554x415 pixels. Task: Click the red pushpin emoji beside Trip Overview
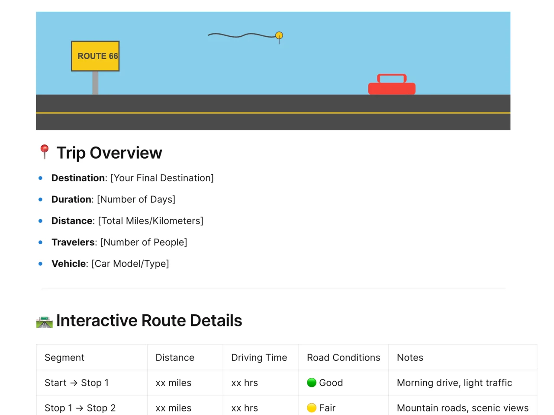click(44, 152)
